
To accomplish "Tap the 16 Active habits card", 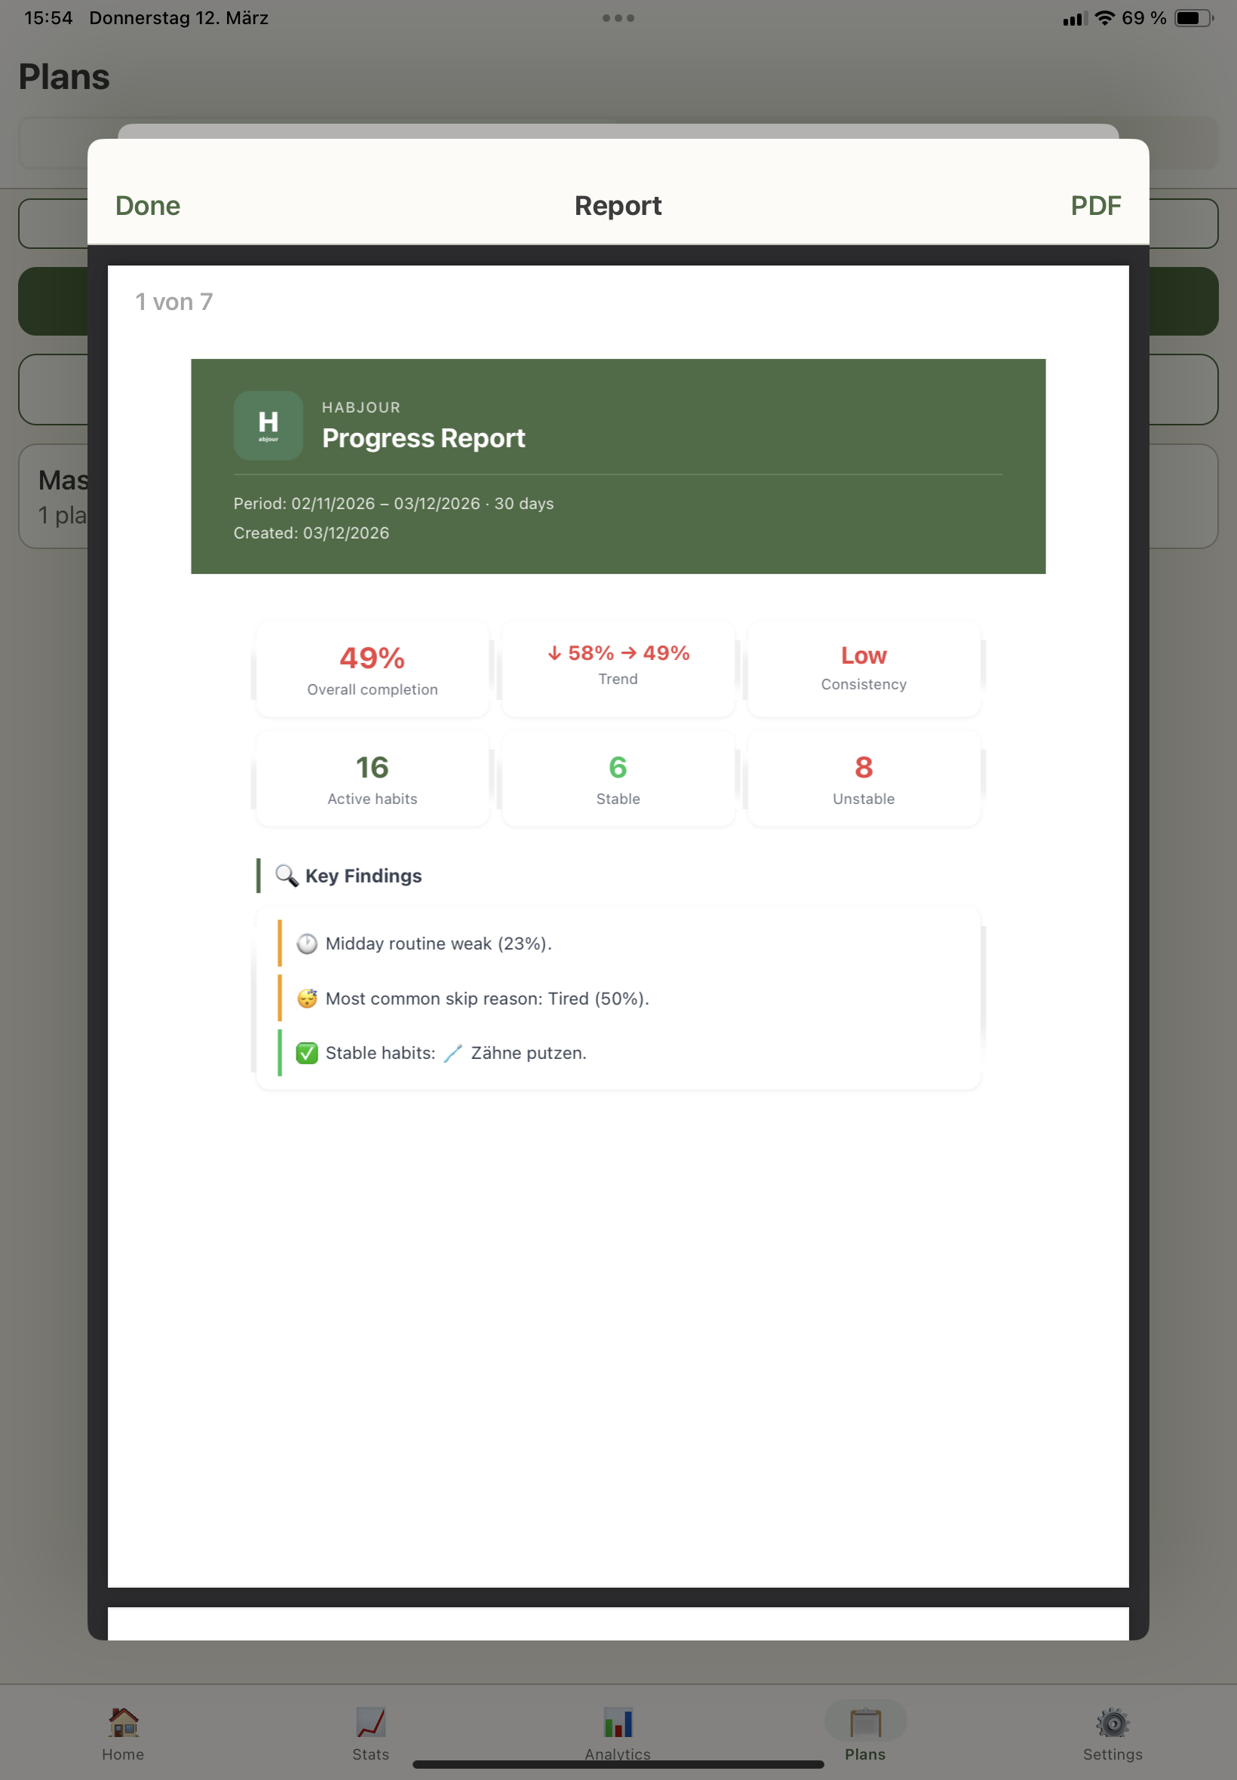I will coord(372,779).
